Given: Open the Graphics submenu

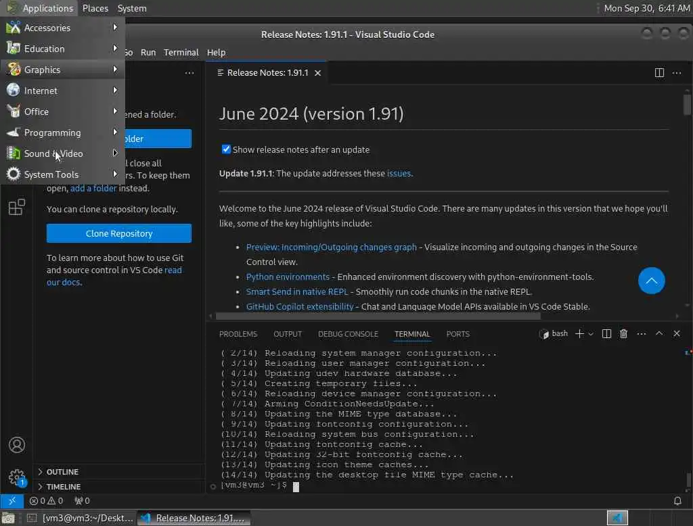Looking at the screenshot, I should coord(63,70).
